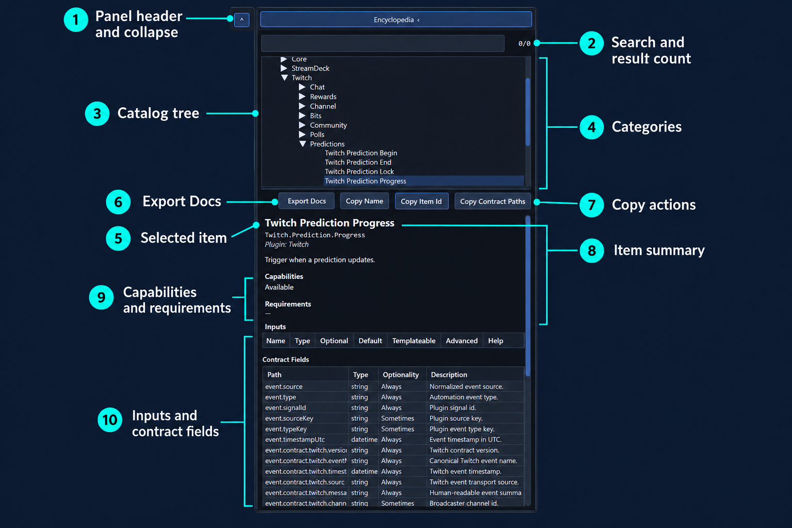
Task: Click the Optional column header in Inputs
Action: [334, 341]
